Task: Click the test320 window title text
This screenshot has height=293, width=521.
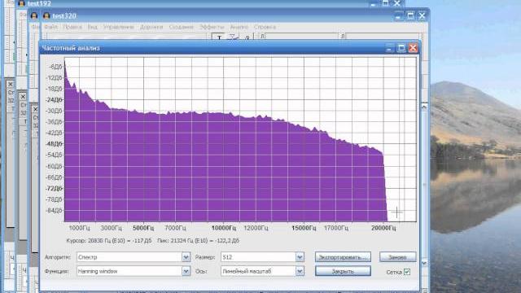Action: (x=64, y=15)
